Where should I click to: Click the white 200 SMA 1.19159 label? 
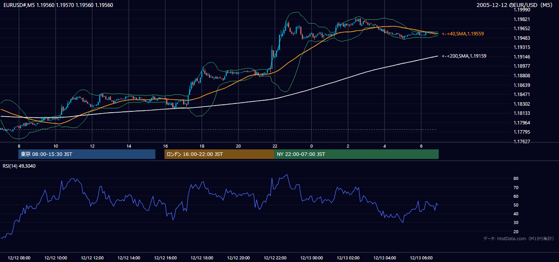pyautogui.click(x=464, y=56)
